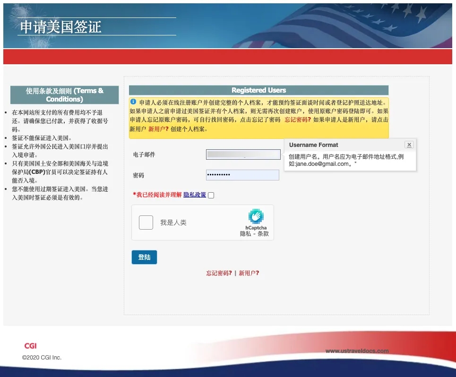The height and width of the screenshot is (377, 456).
Task: Click www.ustraveldocs.com text in footer
Action: (x=357, y=351)
